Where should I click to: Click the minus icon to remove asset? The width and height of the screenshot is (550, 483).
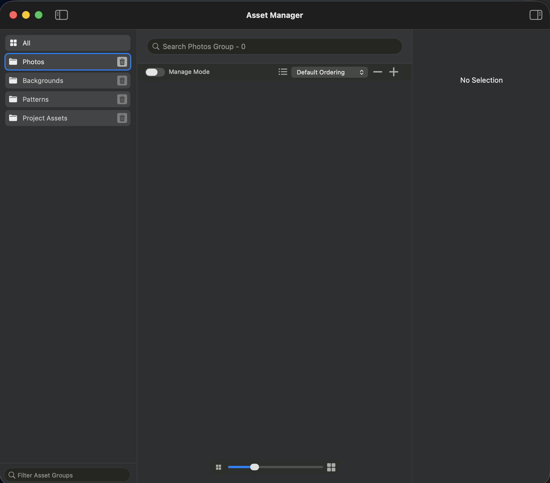pos(378,72)
